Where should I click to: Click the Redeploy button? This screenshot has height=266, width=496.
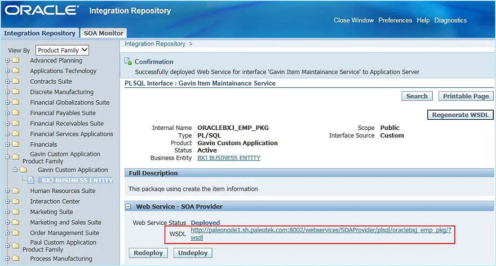click(148, 253)
